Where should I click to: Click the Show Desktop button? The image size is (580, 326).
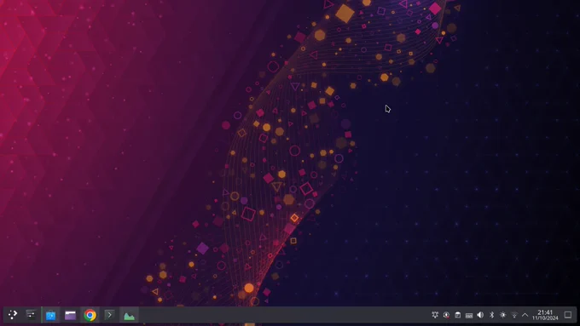568,315
